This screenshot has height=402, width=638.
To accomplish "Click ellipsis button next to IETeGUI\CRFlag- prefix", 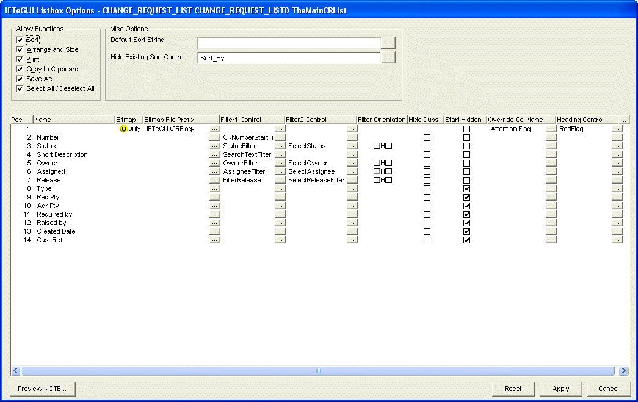I will pos(214,129).
